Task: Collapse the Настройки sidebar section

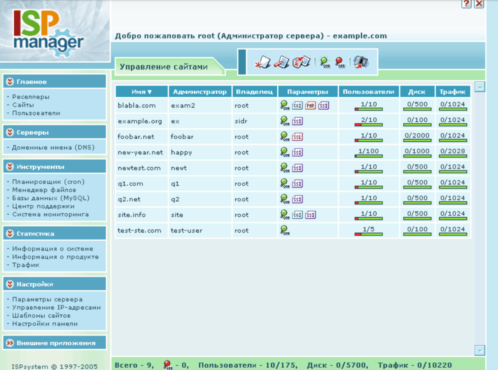Action: coord(10,284)
